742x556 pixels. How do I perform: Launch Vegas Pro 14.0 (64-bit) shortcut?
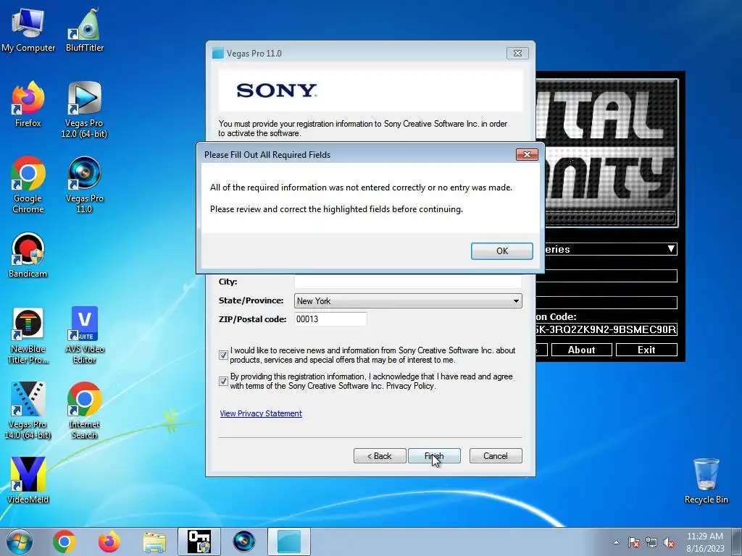28,410
